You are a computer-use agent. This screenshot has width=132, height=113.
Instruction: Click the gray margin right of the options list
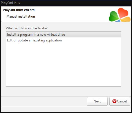point(126,59)
